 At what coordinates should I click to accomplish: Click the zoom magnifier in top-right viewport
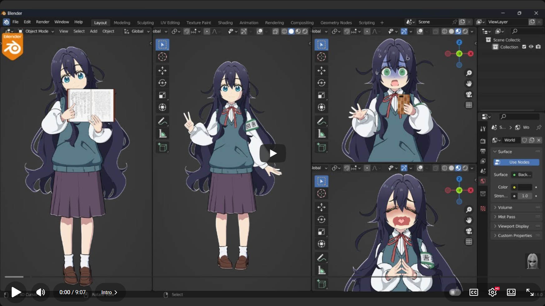click(469, 73)
